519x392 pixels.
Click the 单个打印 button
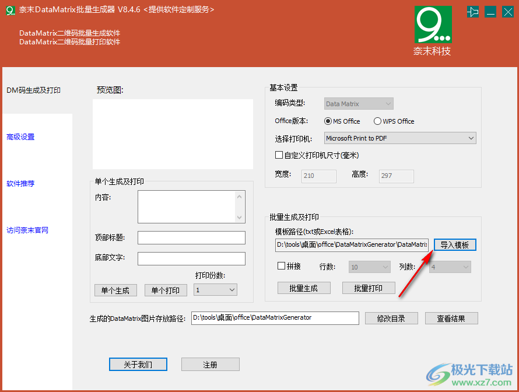(x=166, y=290)
